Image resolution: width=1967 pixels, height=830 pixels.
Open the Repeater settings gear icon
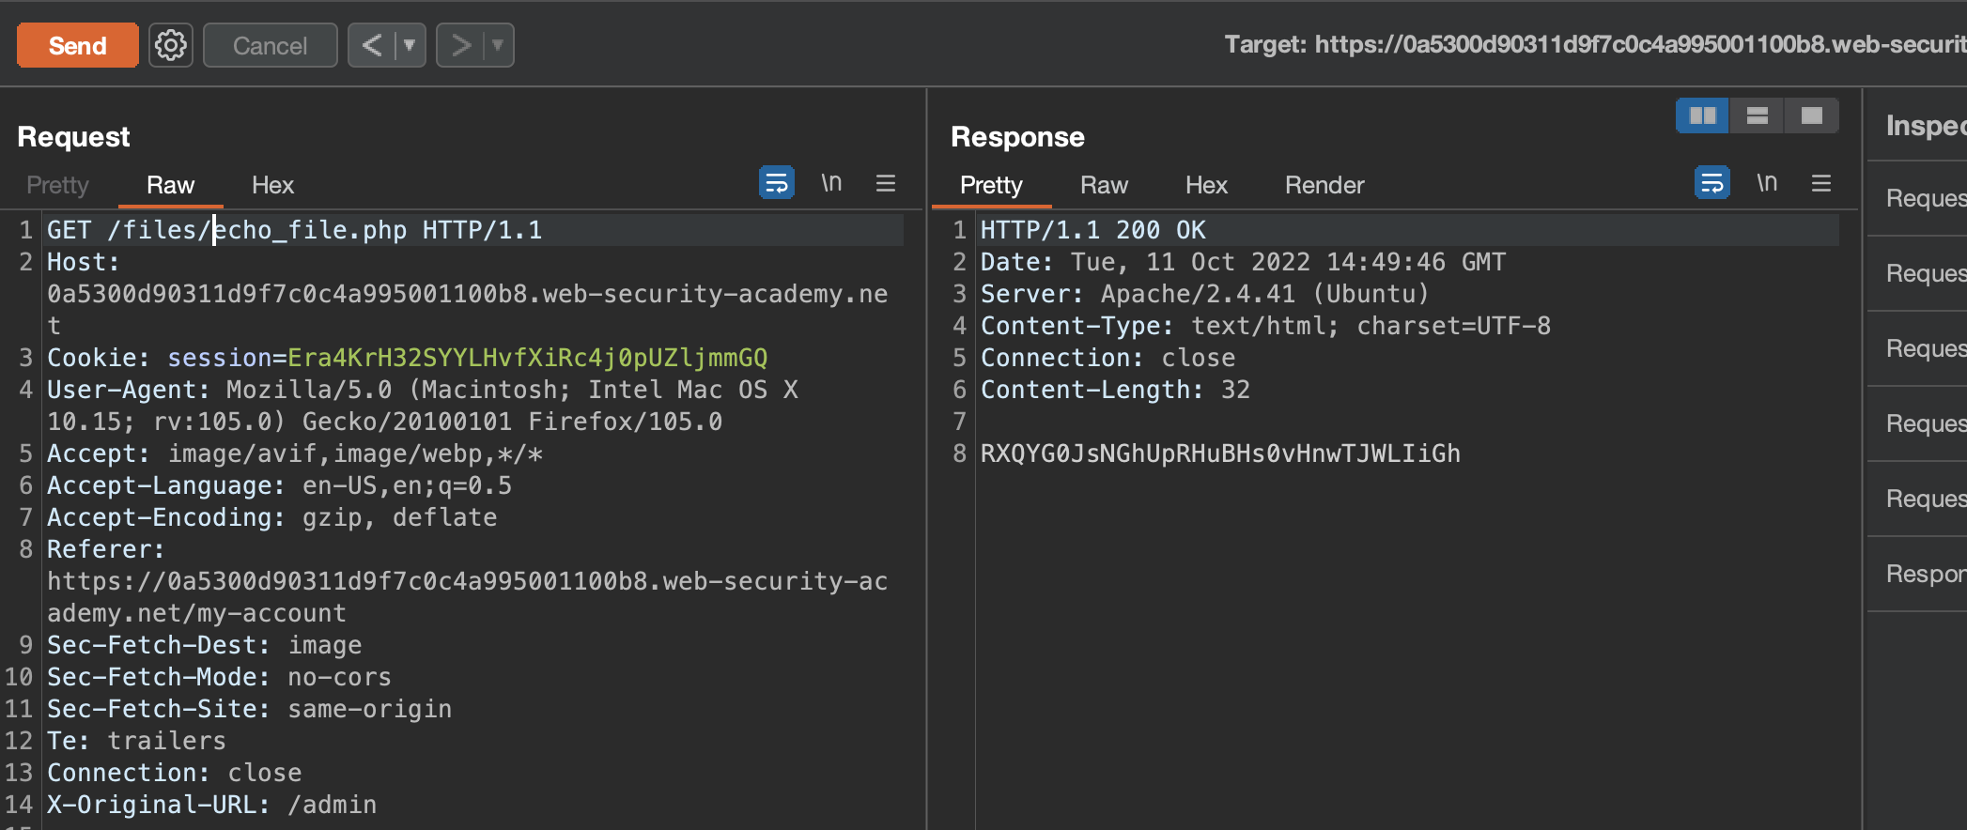tap(170, 45)
